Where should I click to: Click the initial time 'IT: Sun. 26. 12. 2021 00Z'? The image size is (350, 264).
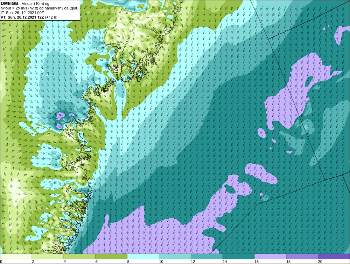click(22, 13)
